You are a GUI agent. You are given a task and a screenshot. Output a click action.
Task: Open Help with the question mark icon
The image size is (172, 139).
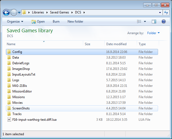click(164, 22)
